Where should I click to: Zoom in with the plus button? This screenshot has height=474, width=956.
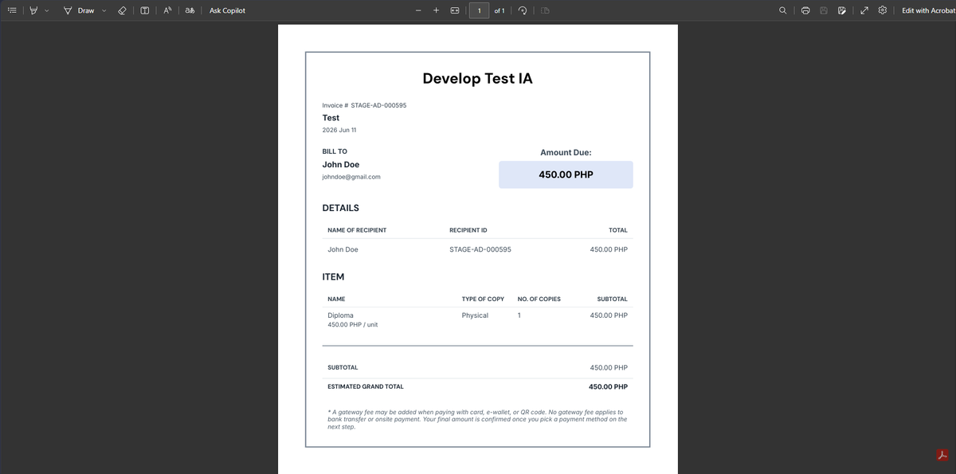436,10
